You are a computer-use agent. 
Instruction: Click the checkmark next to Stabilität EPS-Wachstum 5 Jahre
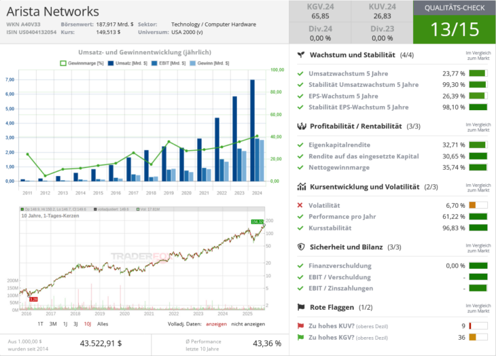300,107
